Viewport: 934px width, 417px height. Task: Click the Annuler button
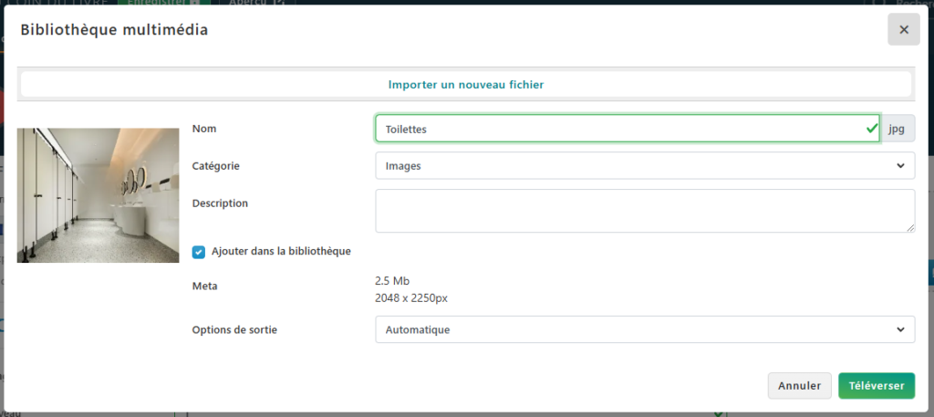click(799, 386)
